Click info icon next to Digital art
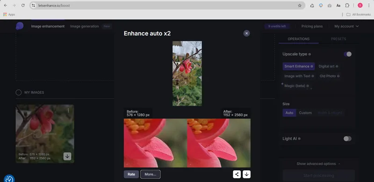374x182 pixels. pyautogui.click(x=337, y=66)
